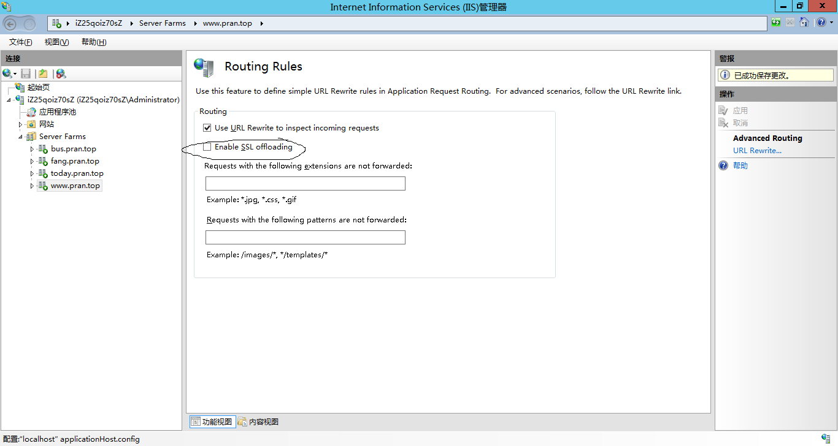Click the refresh page icon in address bar
The image size is (838, 446).
776,23
